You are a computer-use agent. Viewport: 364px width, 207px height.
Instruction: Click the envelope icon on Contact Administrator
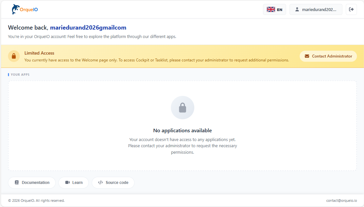(307, 56)
